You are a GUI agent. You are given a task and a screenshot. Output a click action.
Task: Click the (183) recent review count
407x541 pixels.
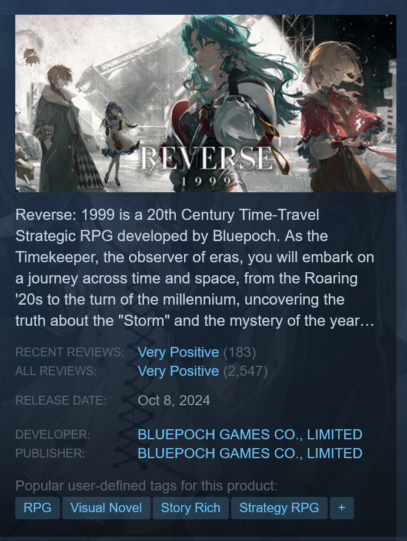point(239,352)
